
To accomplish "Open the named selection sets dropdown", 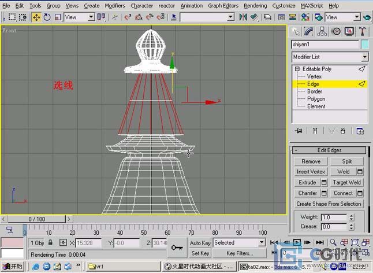I will [x=207, y=17].
